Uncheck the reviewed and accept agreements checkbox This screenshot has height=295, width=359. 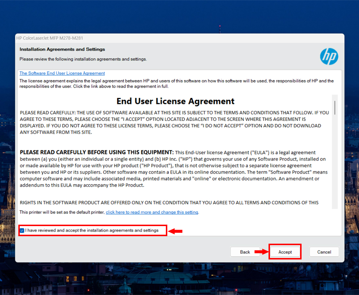coord(22,230)
